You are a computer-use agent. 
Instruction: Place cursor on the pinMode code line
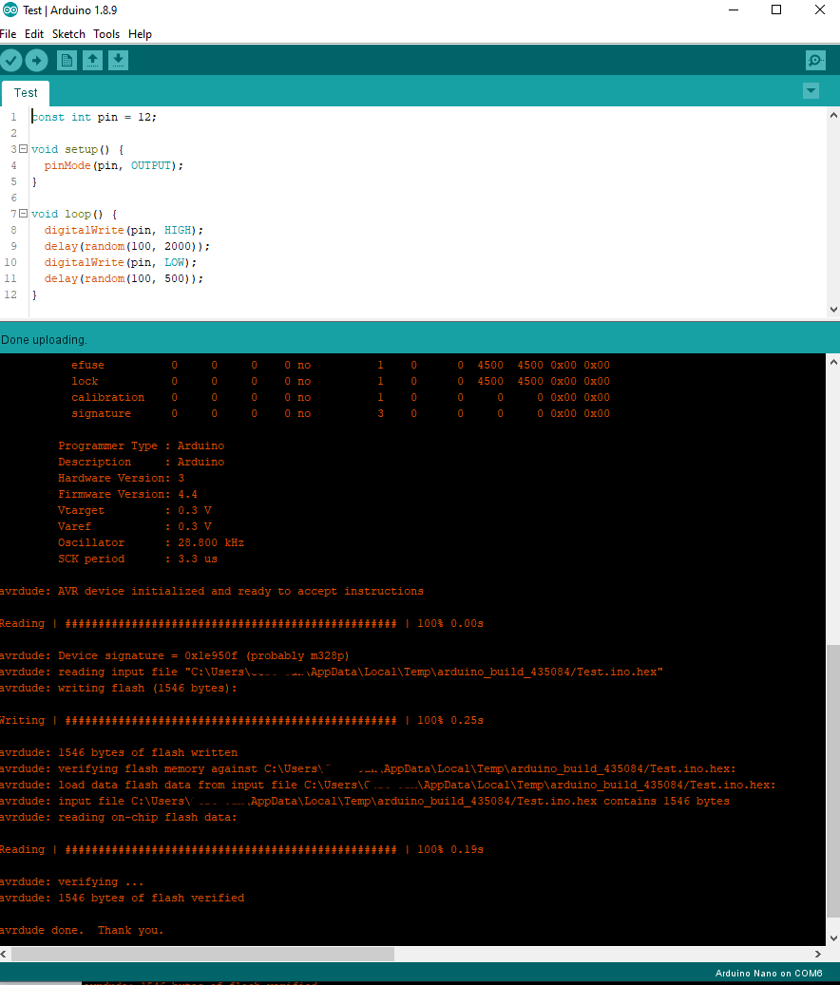coord(113,165)
